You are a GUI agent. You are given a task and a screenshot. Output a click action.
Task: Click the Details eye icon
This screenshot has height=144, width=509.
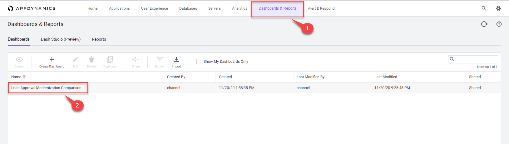click(19, 59)
